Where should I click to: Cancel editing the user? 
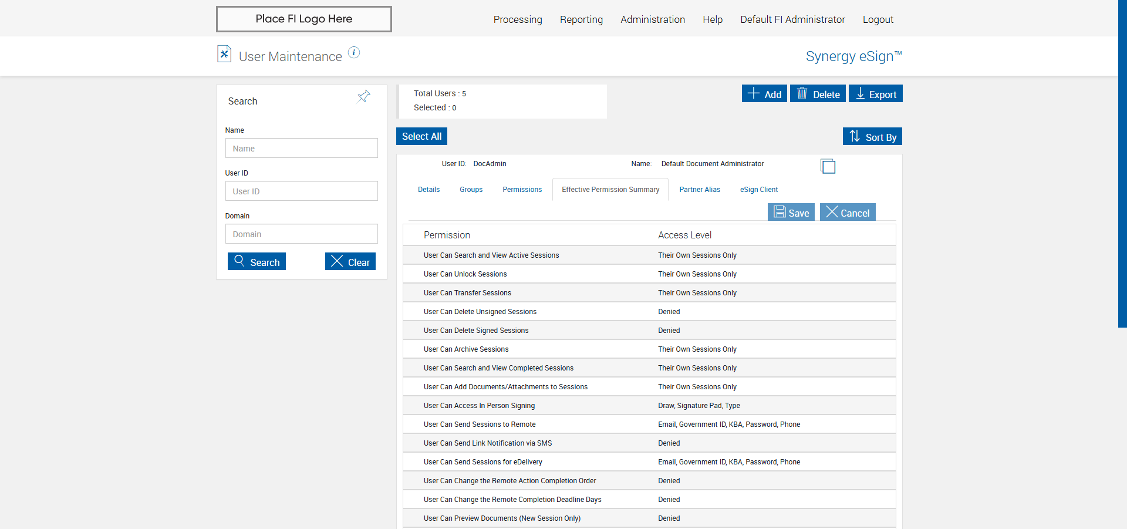click(847, 213)
